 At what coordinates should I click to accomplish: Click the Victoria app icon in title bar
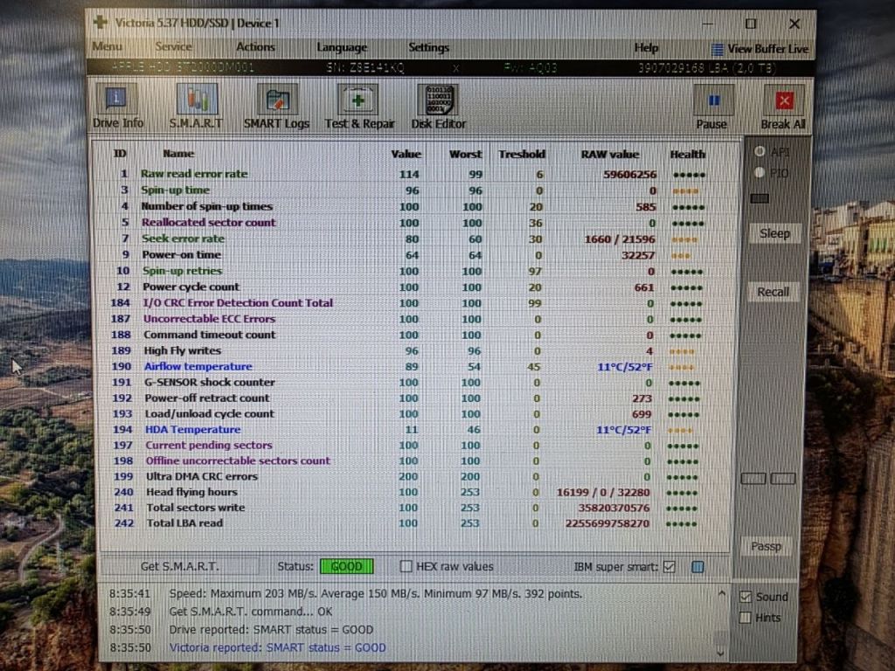[x=101, y=22]
